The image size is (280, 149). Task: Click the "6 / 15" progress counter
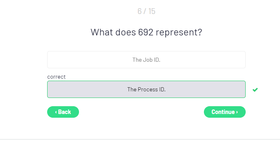[146, 11]
